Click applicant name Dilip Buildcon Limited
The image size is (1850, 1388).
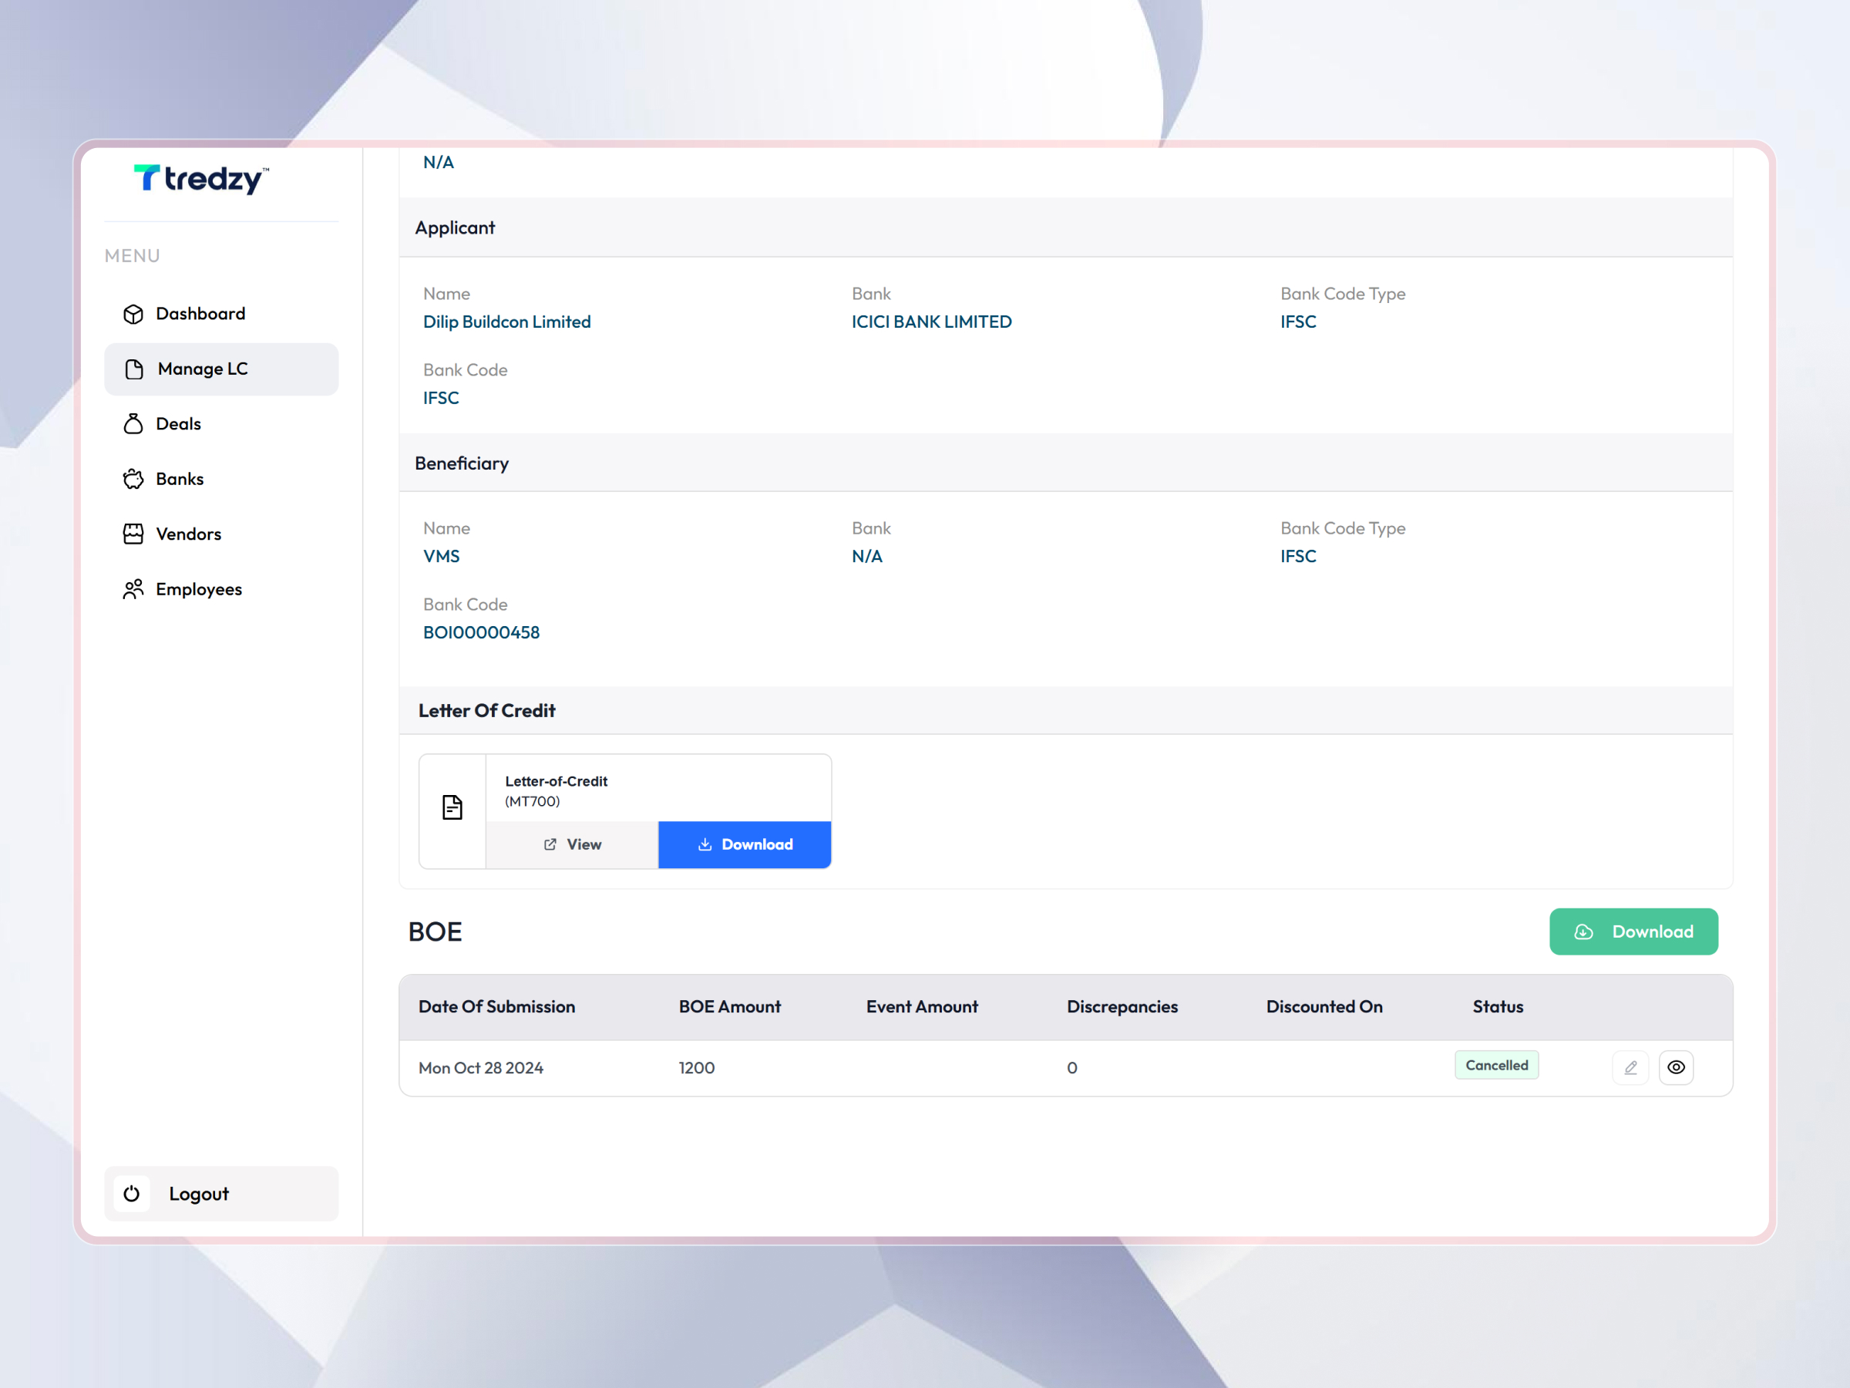coord(507,322)
